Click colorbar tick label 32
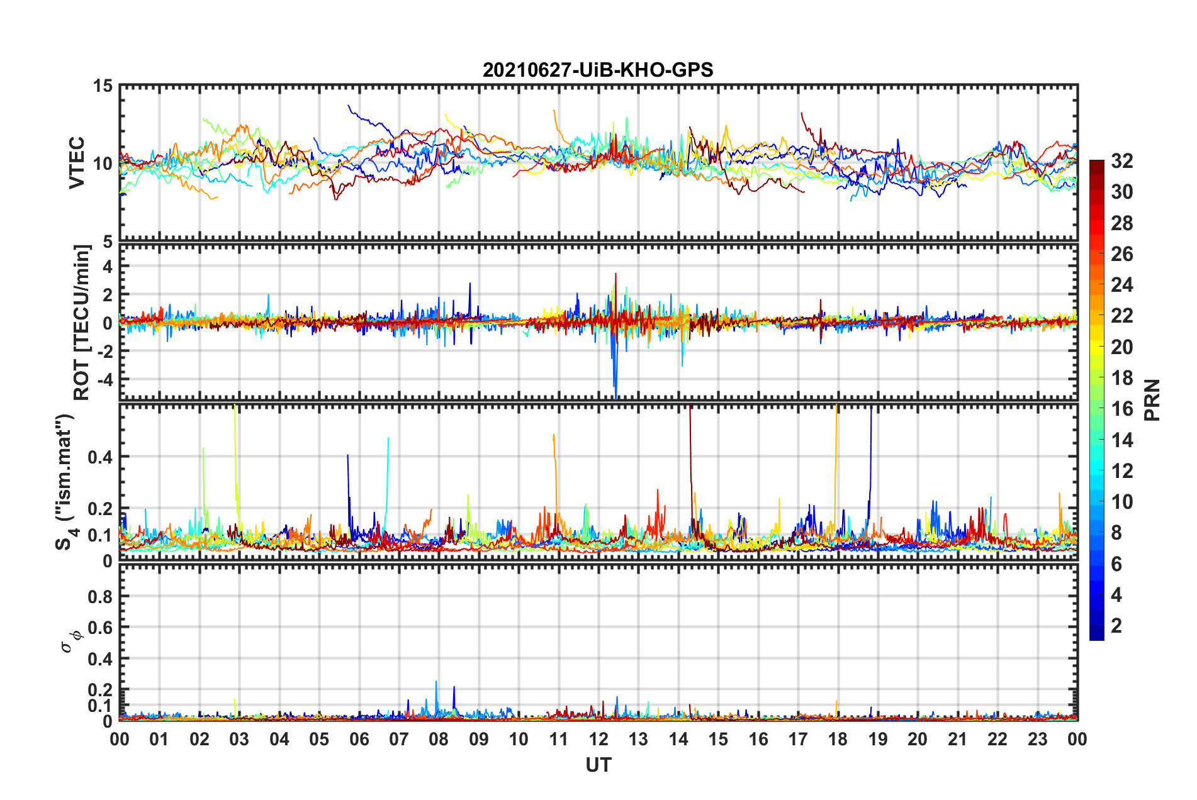The image size is (1197, 800). coord(1121,161)
